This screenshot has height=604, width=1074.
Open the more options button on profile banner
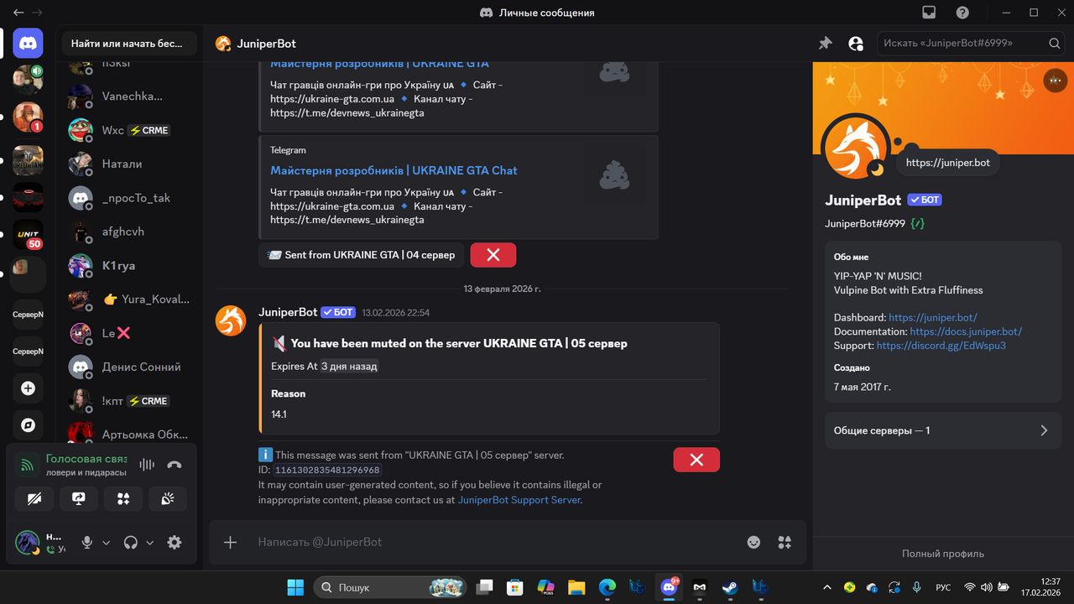(x=1055, y=81)
